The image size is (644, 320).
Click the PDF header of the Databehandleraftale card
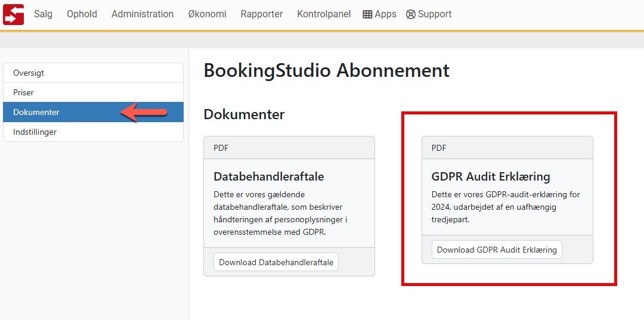pyautogui.click(x=289, y=148)
